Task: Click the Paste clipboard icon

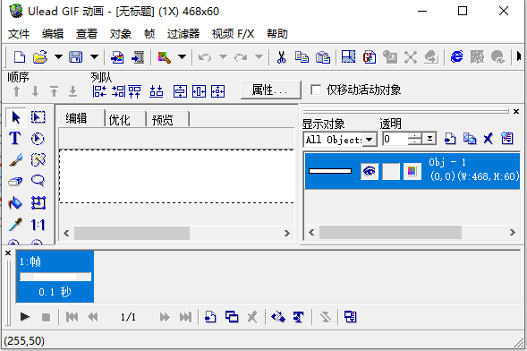Action: click(x=323, y=57)
